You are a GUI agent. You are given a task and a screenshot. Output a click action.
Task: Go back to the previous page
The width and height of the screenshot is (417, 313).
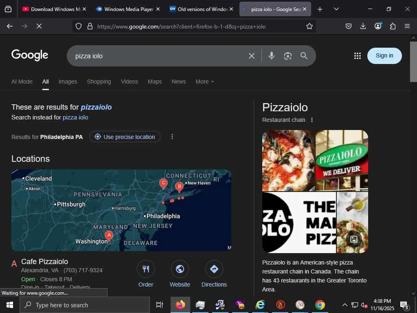[x=10, y=26]
